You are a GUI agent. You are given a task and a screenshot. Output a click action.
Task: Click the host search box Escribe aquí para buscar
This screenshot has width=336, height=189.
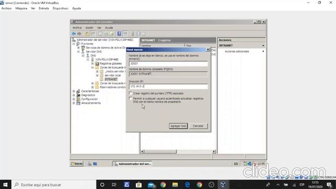click(54, 184)
